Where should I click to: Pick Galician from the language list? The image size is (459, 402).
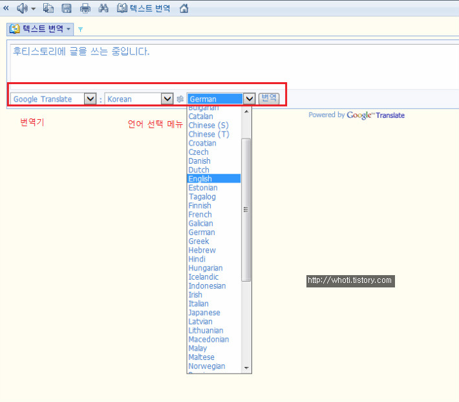coord(214,223)
